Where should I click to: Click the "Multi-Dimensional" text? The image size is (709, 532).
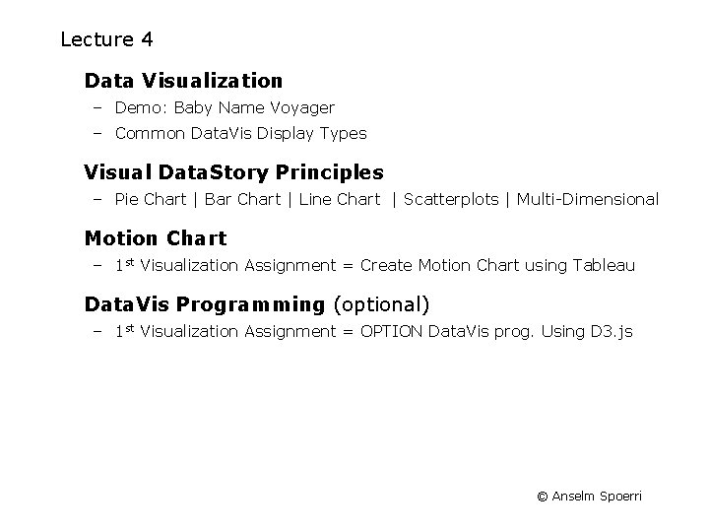click(587, 199)
